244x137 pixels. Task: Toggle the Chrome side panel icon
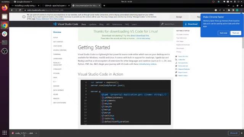(233, 10)
